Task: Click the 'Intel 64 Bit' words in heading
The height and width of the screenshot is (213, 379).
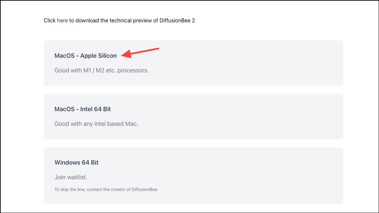Action: pos(96,109)
